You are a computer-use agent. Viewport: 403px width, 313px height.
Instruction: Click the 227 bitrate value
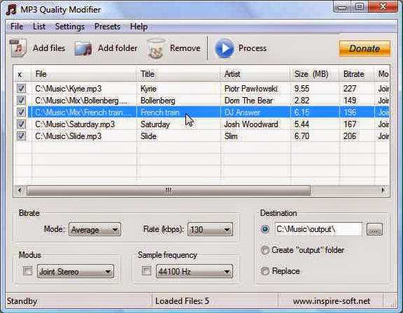(x=350, y=89)
